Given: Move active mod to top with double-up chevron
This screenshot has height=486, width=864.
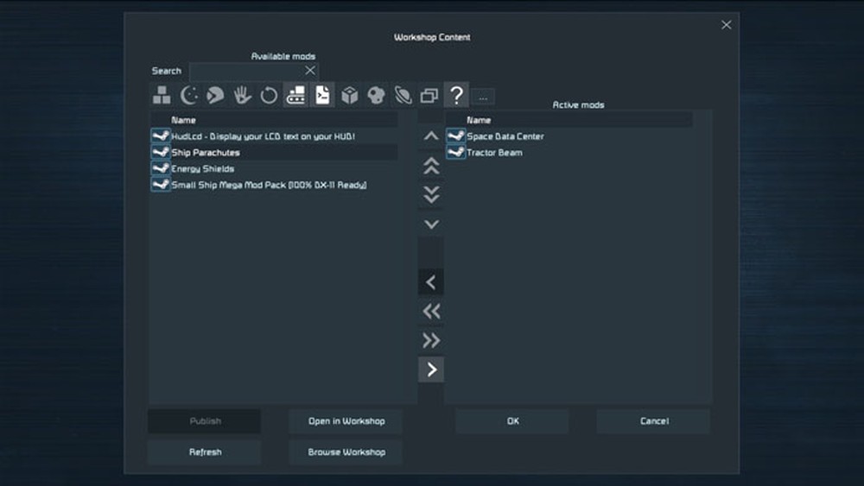Looking at the screenshot, I should tap(431, 166).
